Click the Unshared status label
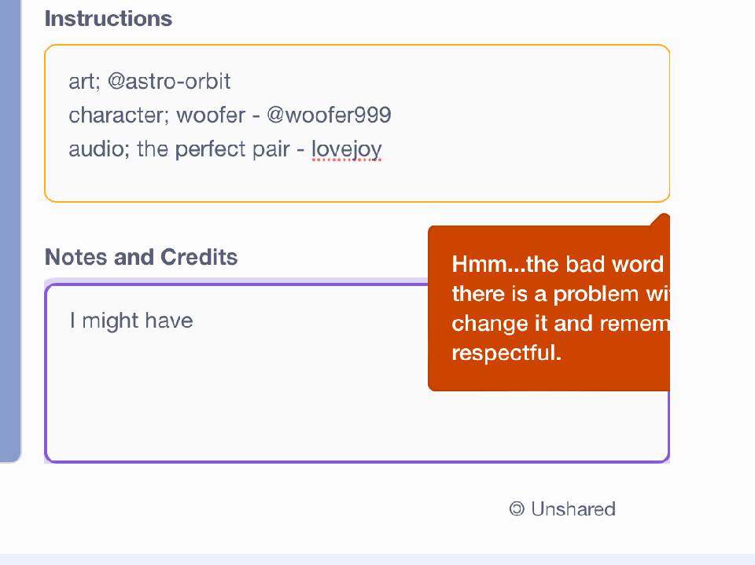Viewport: 755px width, 565px height. click(573, 509)
